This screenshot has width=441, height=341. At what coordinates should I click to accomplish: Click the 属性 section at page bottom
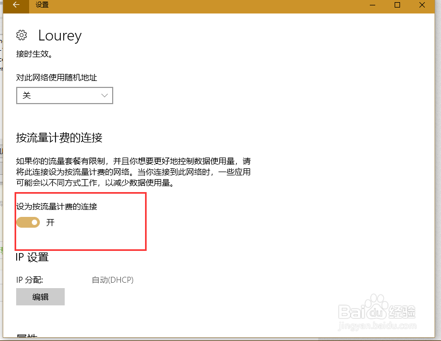(26, 338)
